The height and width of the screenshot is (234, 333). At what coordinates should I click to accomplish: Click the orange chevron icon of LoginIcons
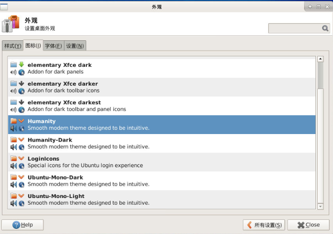coord(21,159)
